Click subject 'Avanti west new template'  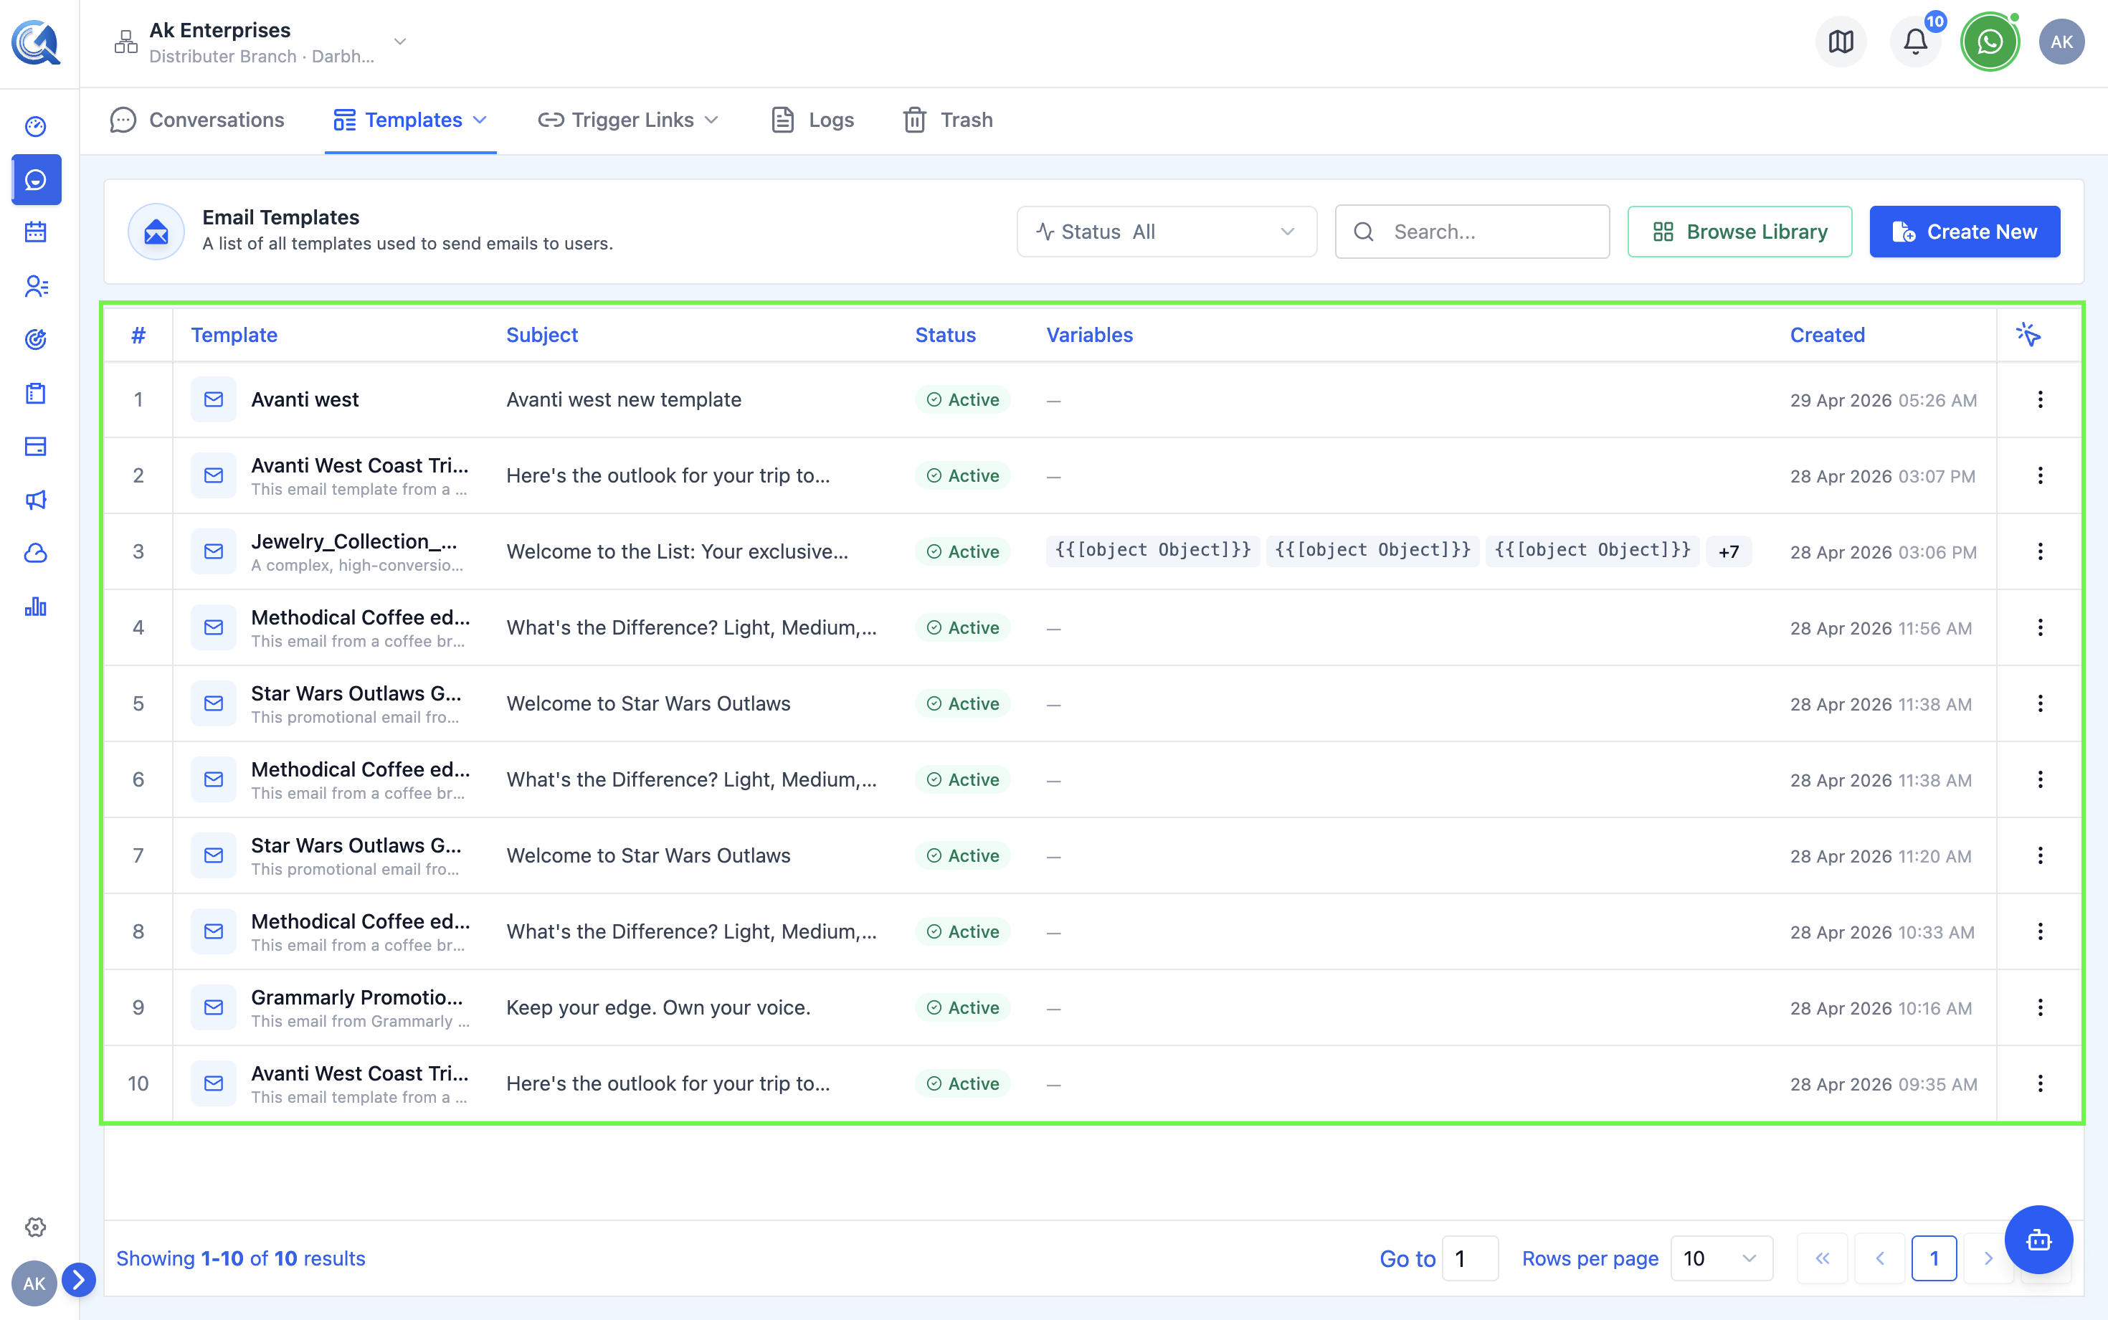tap(623, 400)
